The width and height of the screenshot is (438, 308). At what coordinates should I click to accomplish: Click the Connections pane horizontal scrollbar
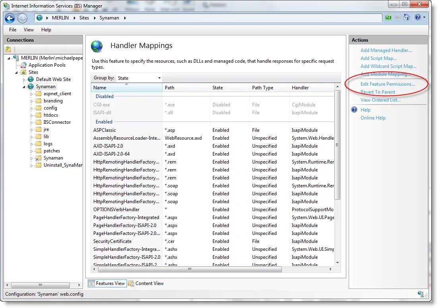(x=41, y=285)
